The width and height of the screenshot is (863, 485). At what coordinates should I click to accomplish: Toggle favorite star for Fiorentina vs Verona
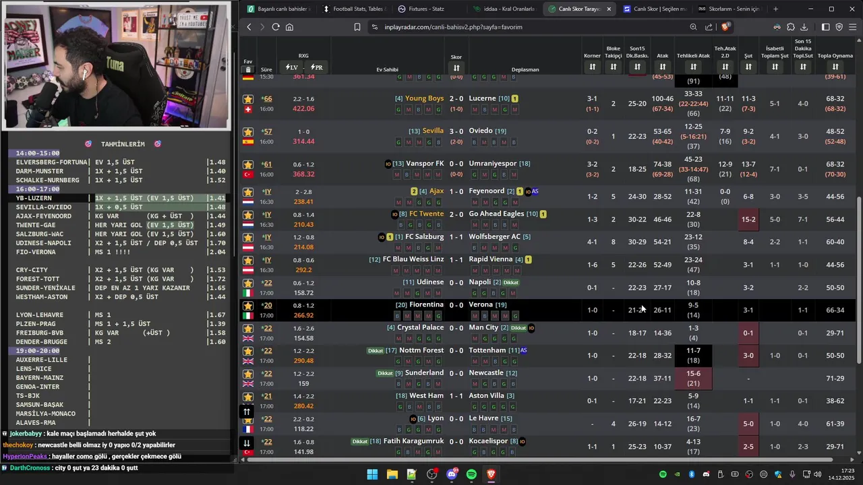(248, 306)
